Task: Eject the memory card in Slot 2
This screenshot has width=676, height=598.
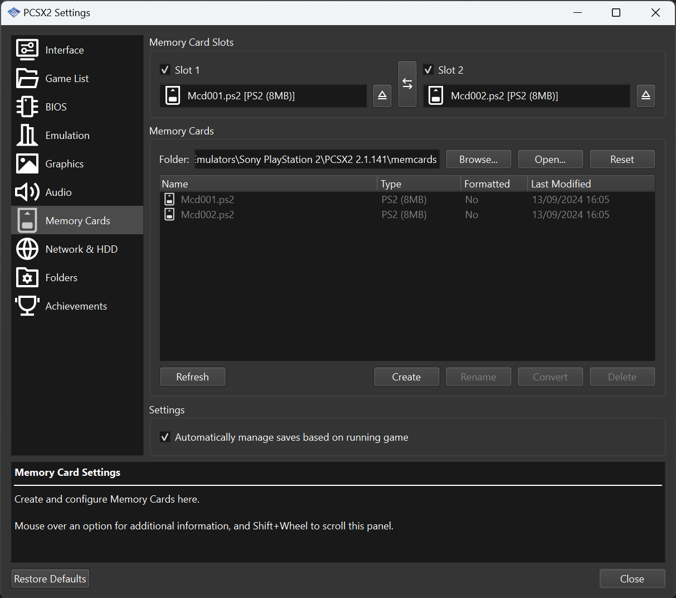Action: click(645, 95)
